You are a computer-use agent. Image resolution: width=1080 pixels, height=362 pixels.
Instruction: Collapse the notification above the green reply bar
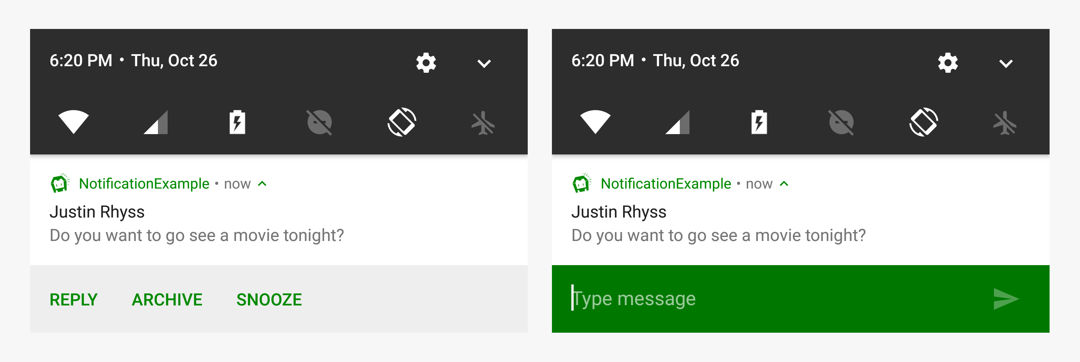click(784, 184)
